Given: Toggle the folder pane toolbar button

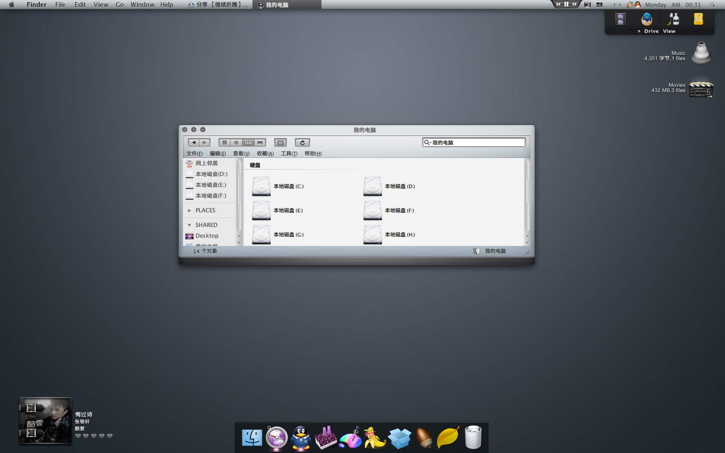Looking at the screenshot, I should click(281, 142).
